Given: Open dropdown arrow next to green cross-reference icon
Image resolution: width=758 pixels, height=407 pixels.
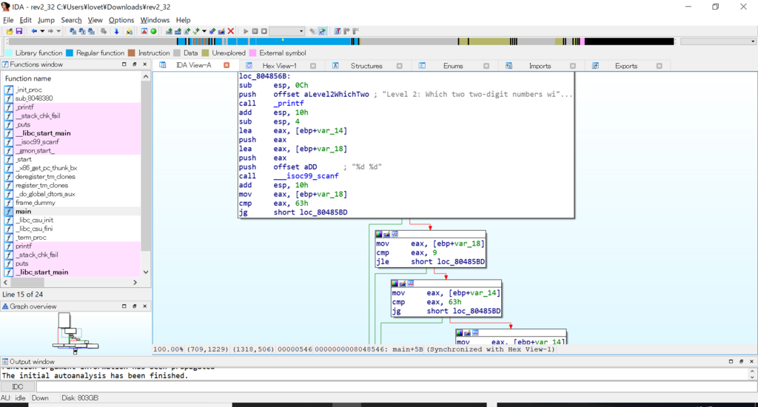Looking at the screenshot, I should coord(204,31).
